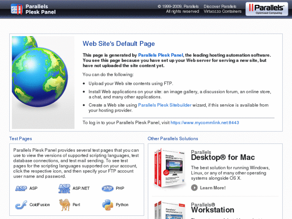Open the ASP.NET test page icon
Viewport: 292px width, 219px height.
(x=64, y=188)
